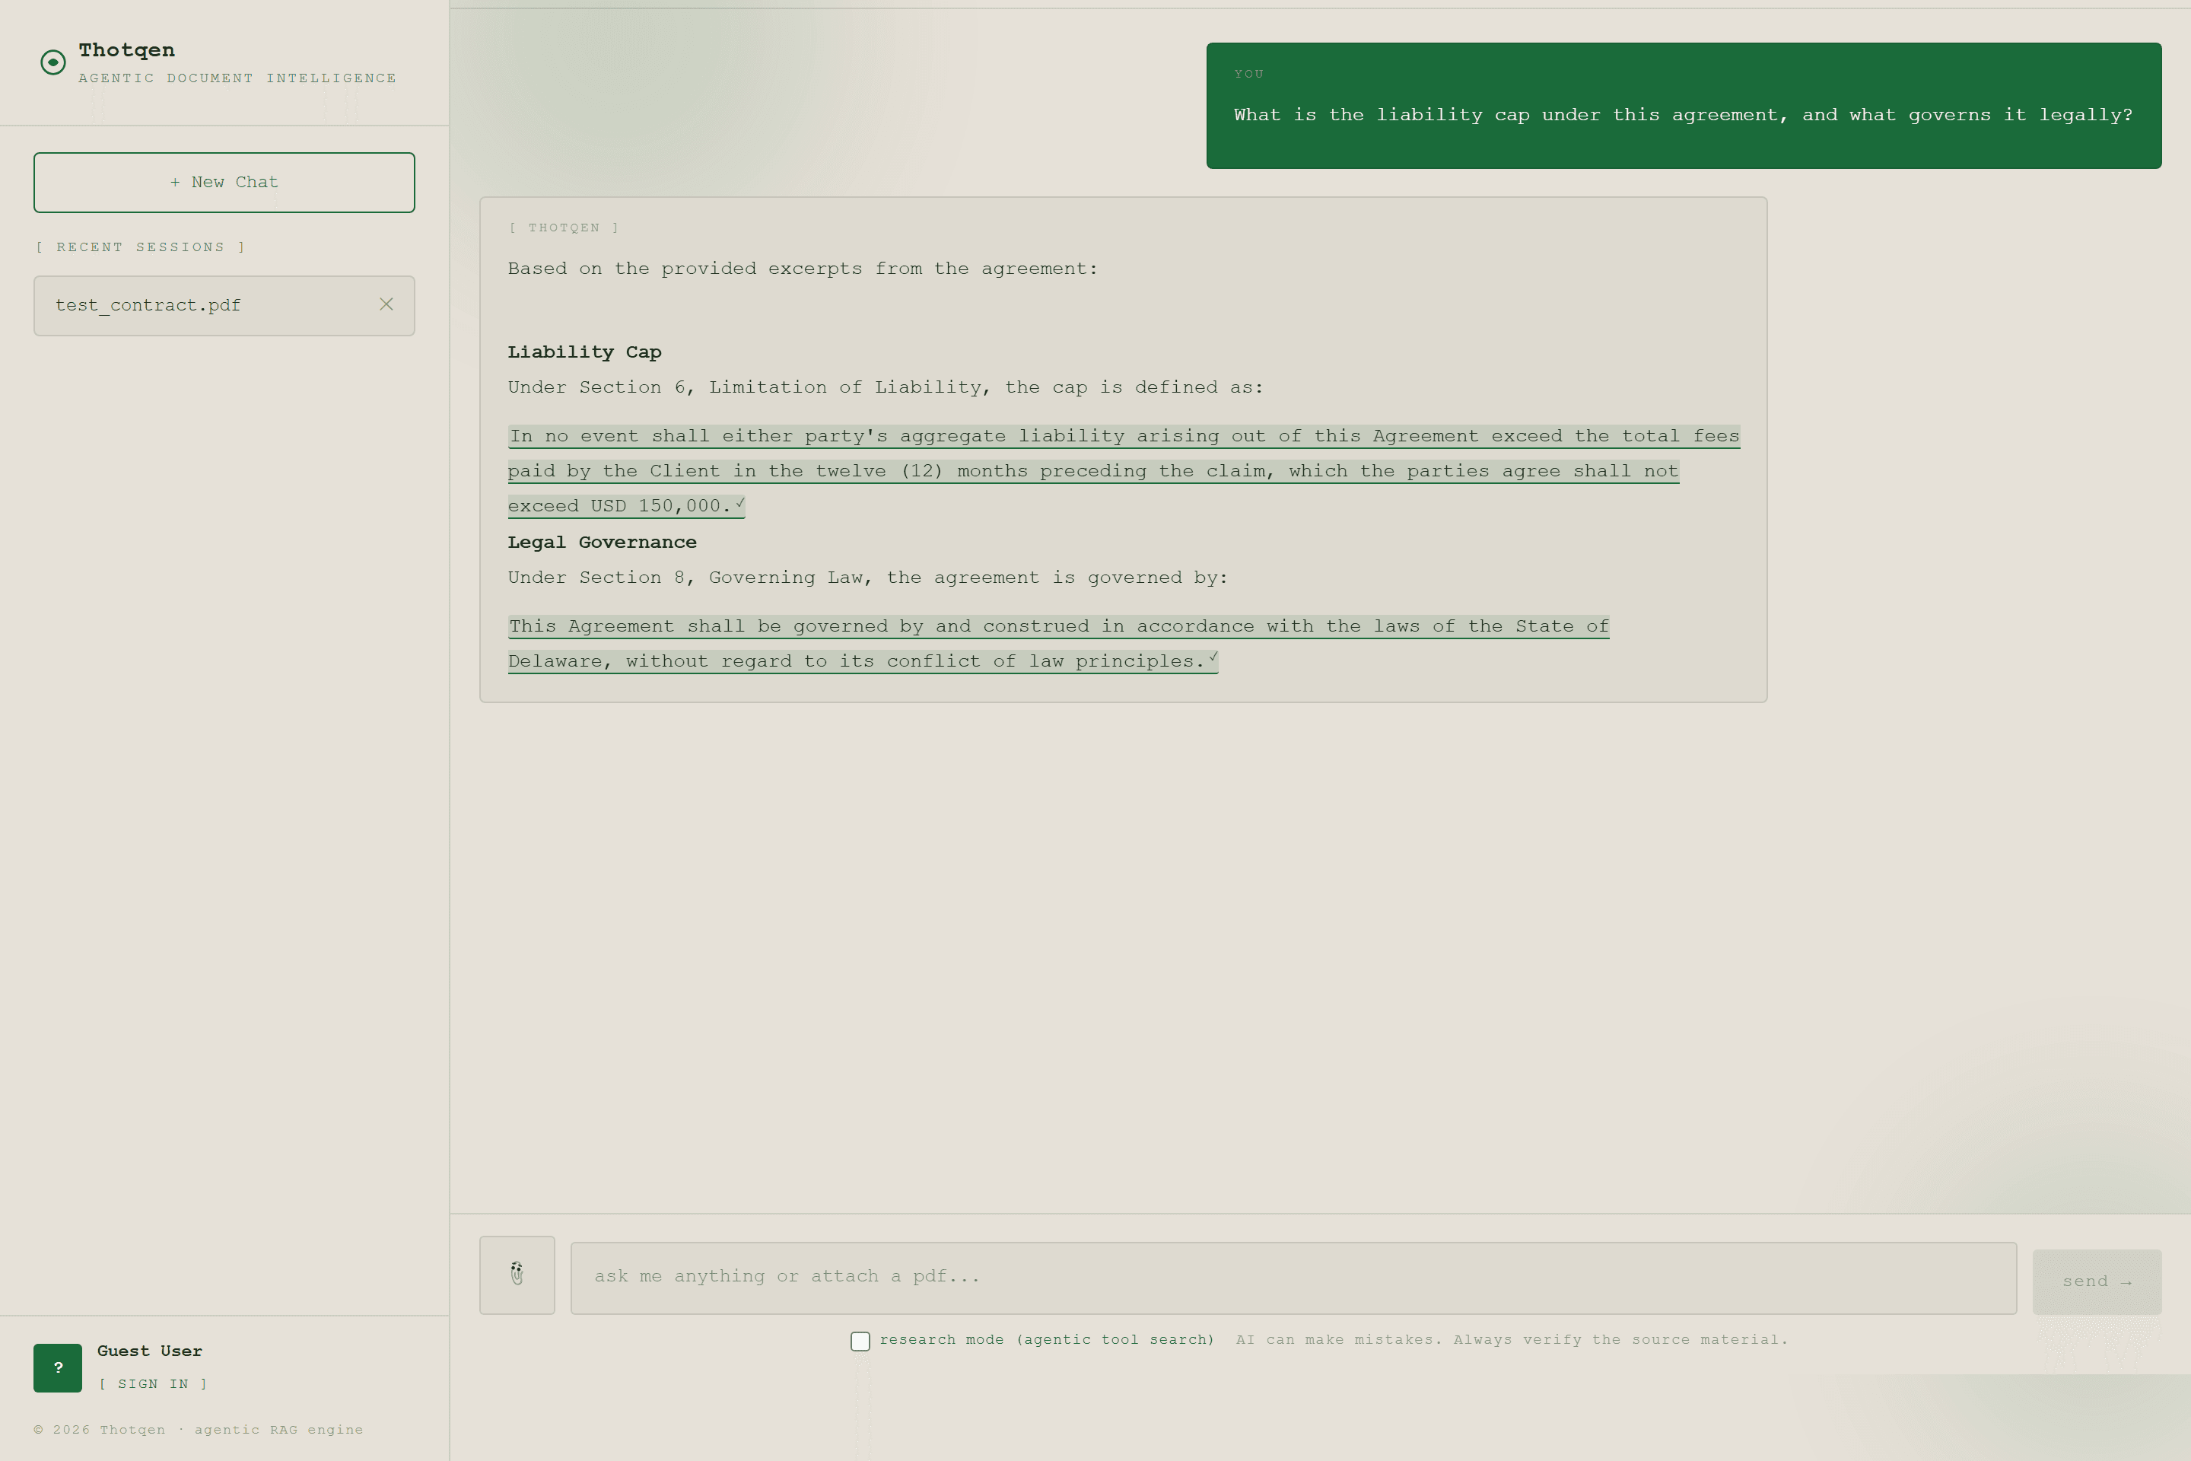Click 'Under Section 8, Governing Law' line
The height and width of the screenshot is (1461, 2191).
point(867,578)
